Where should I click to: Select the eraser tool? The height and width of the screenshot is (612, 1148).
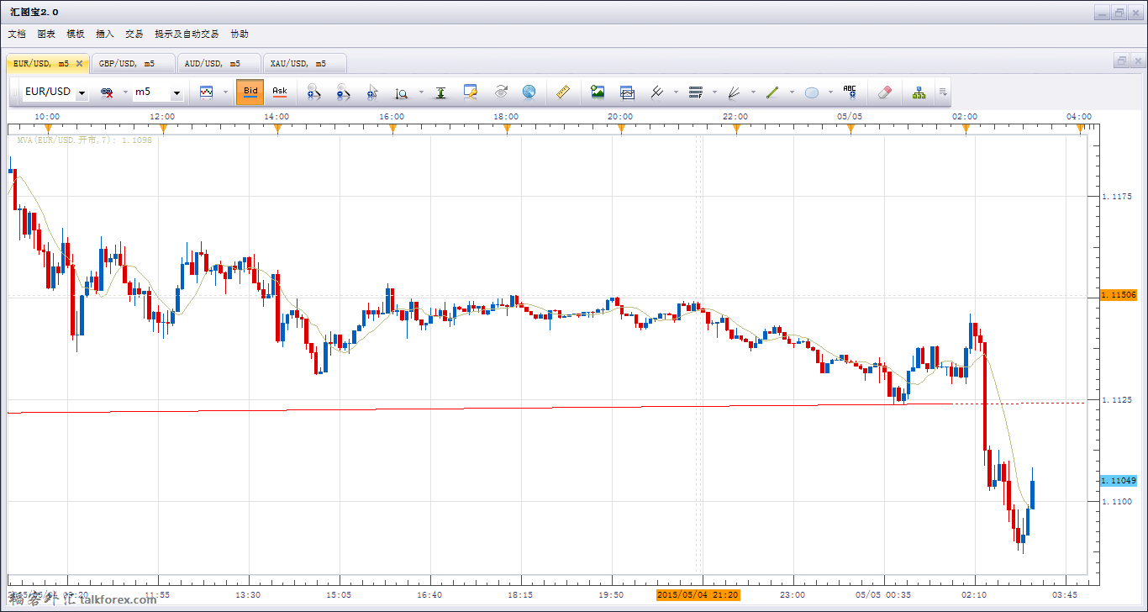point(883,92)
